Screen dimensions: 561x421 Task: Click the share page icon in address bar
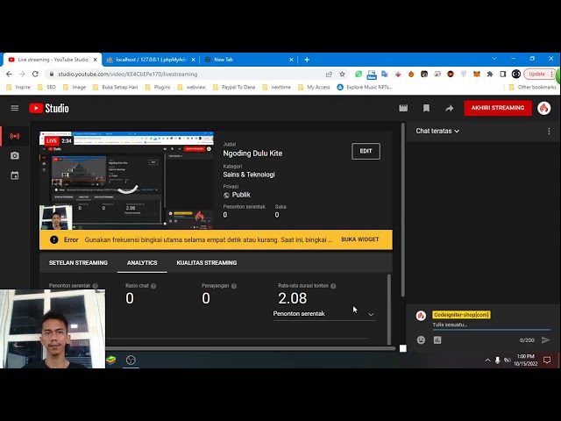329,74
